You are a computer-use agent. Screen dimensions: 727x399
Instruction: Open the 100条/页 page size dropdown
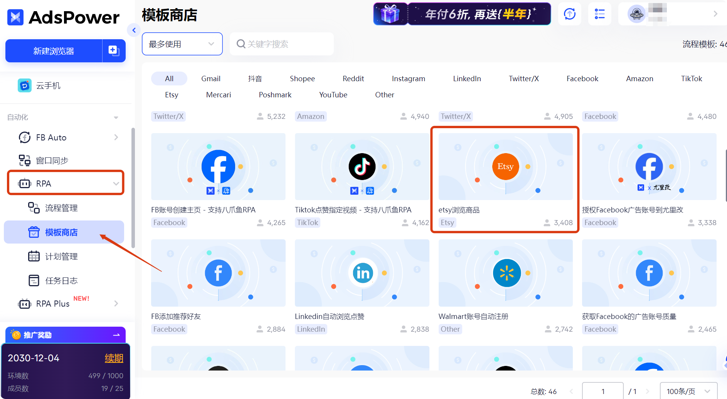[x=689, y=391]
